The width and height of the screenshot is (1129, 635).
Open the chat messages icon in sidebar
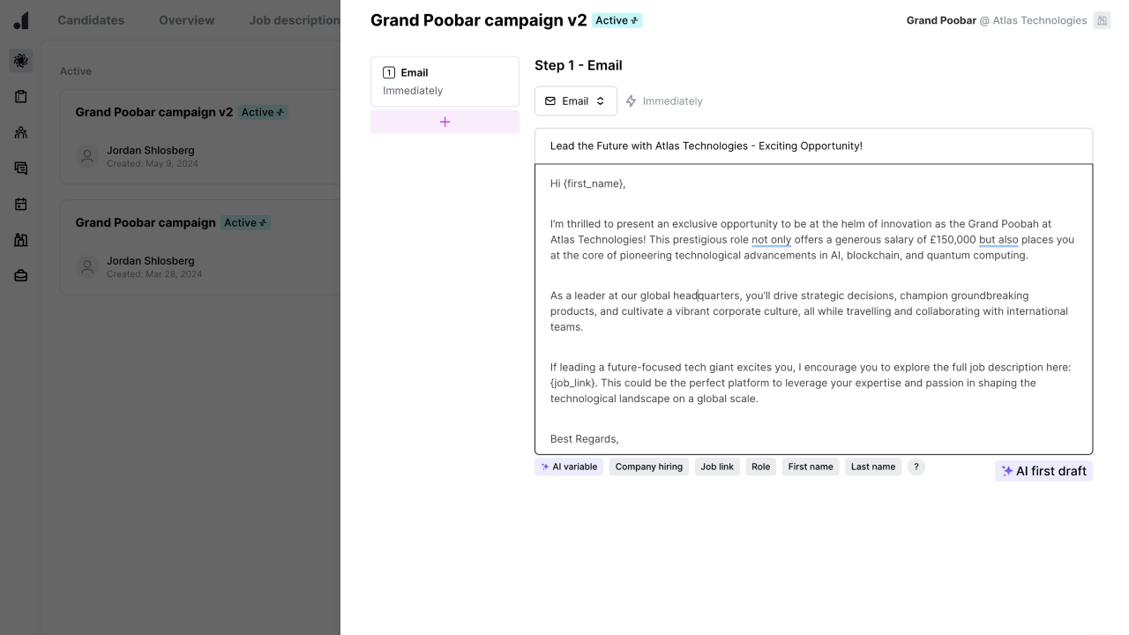click(19, 168)
